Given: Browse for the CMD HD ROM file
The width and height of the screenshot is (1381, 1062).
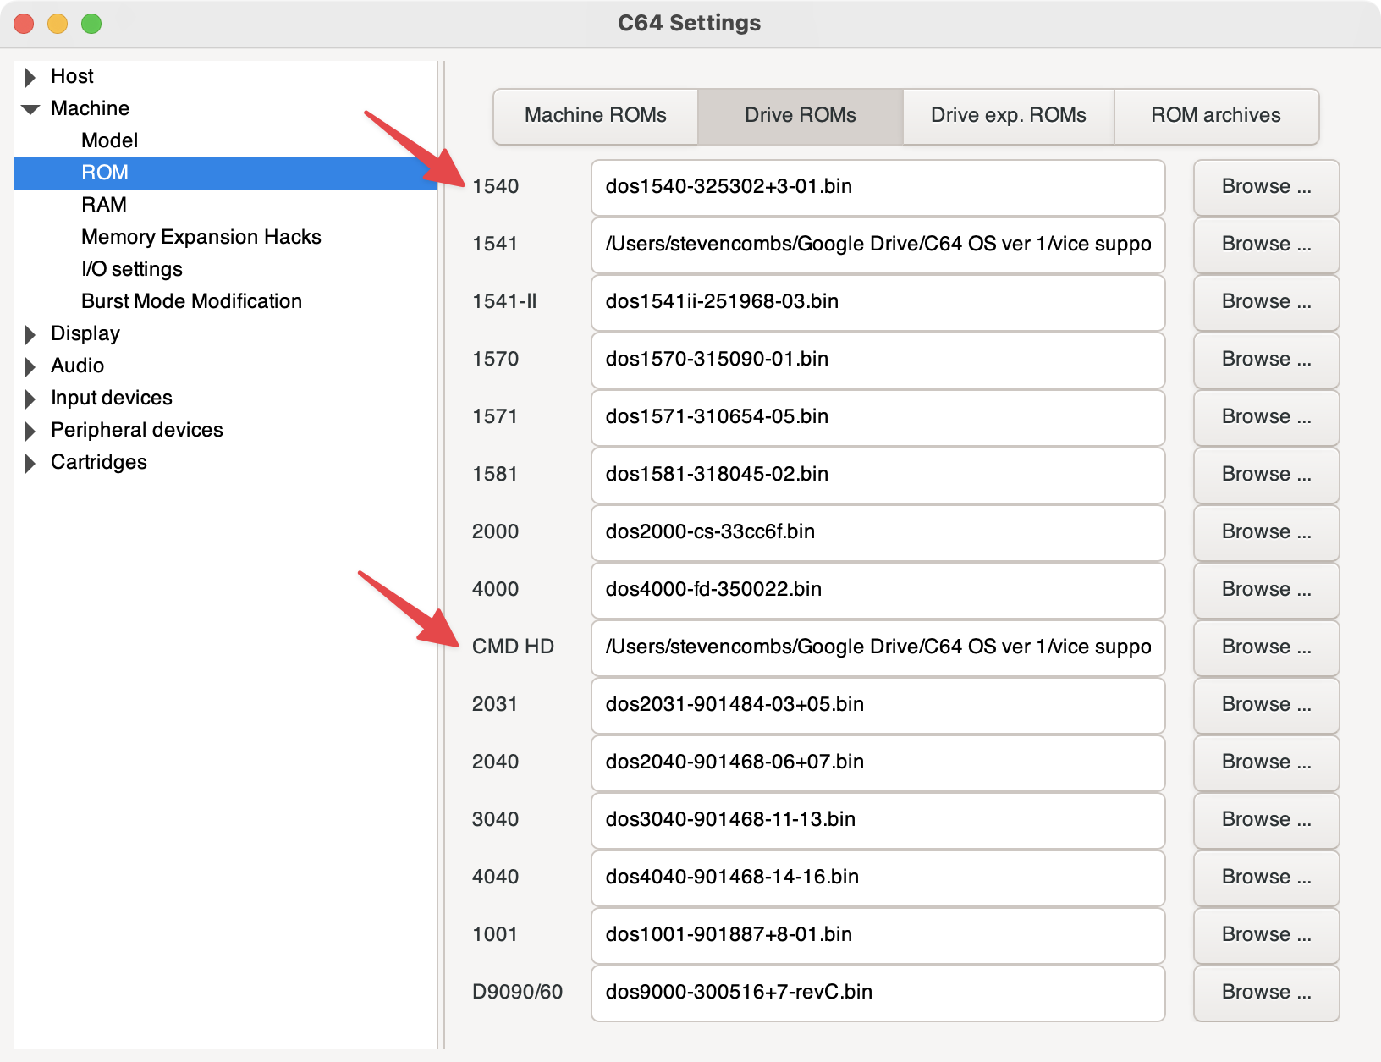Looking at the screenshot, I should (1265, 647).
